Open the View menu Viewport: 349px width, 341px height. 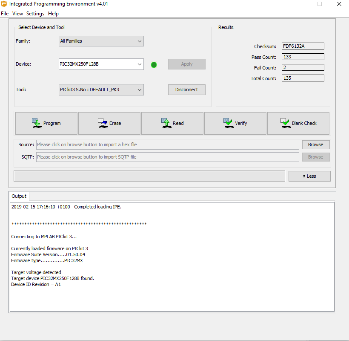17,14
